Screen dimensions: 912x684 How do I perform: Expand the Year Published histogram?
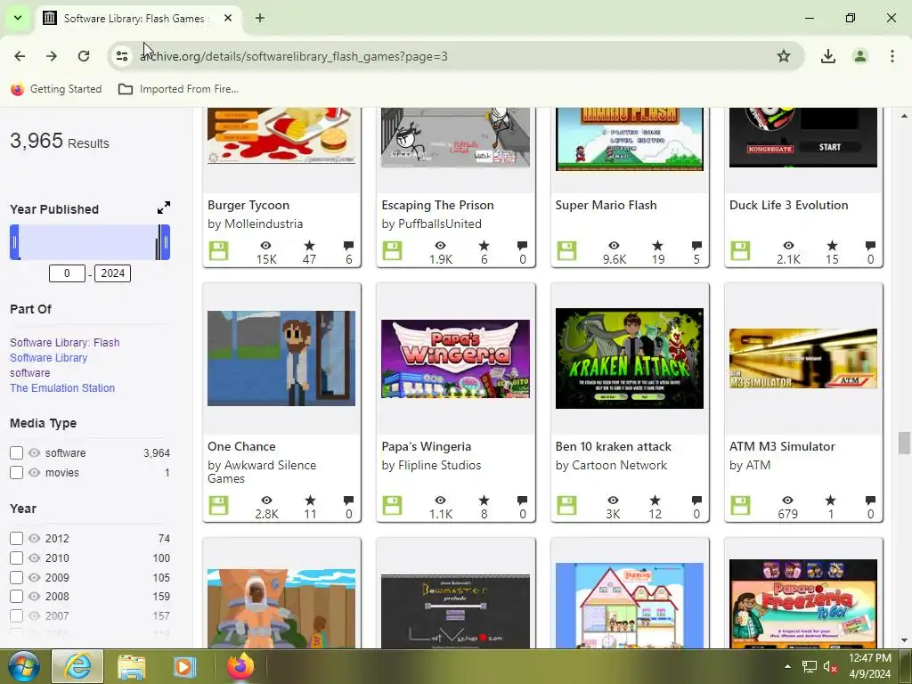click(164, 208)
